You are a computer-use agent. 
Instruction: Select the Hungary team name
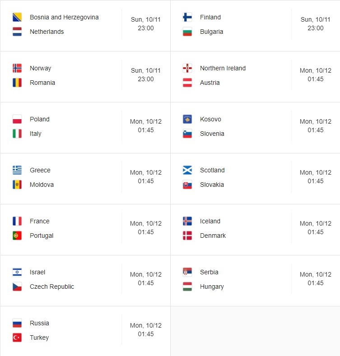click(x=212, y=287)
